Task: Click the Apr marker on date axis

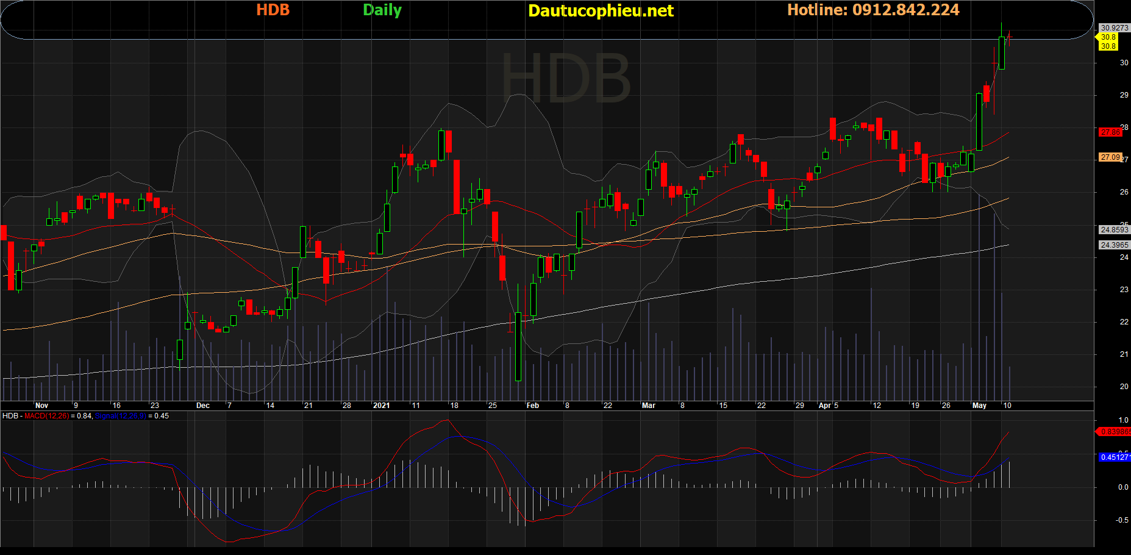Action: pyautogui.click(x=824, y=406)
